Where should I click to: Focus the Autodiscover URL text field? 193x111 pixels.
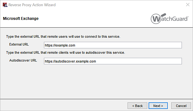click(x=113, y=61)
